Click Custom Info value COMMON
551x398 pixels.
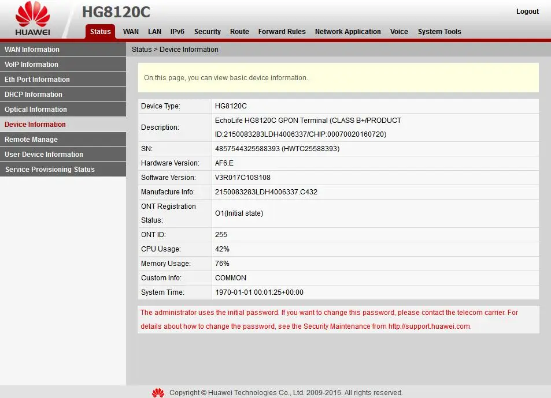pyautogui.click(x=231, y=277)
